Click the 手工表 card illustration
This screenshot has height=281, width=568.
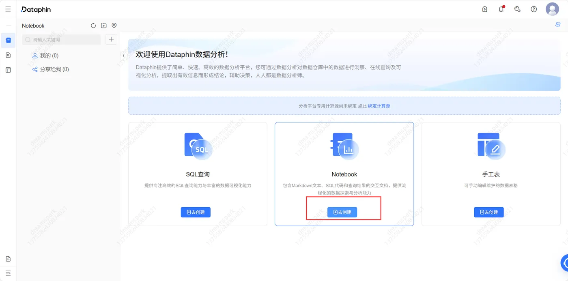[x=491, y=146]
